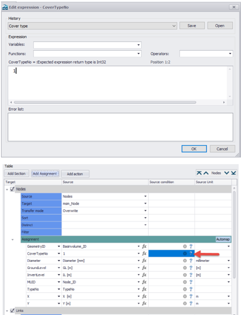241x315 pixels.
Task: Click Automap button in Assignment header
Action: tap(223, 239)
